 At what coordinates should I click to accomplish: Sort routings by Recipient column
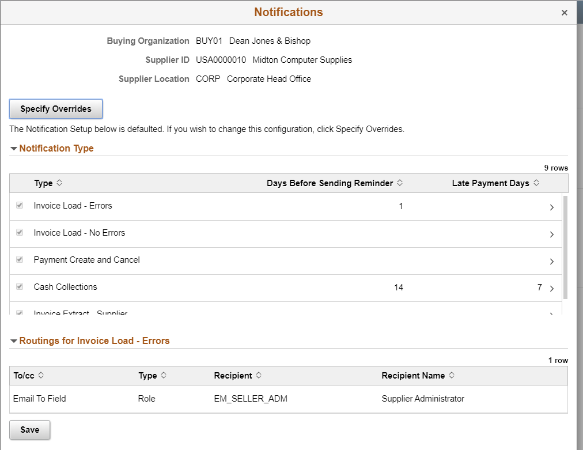pyautogui.click(x=259, y=376)
